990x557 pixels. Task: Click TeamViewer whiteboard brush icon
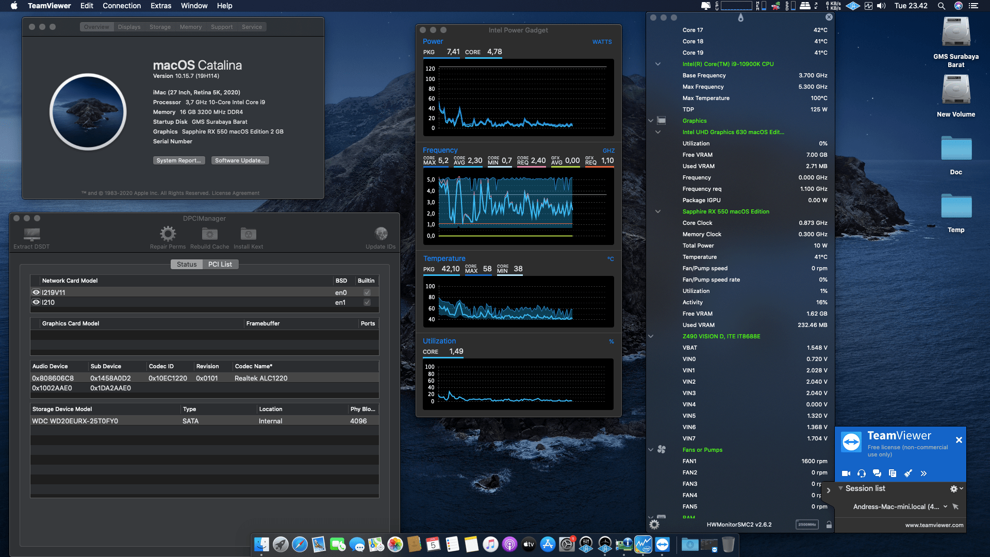[908, 473]
